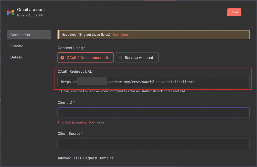Screen dimensions: 257x167
Task: Click the OAuth Redirect URL field
Action: click(153, 81)
